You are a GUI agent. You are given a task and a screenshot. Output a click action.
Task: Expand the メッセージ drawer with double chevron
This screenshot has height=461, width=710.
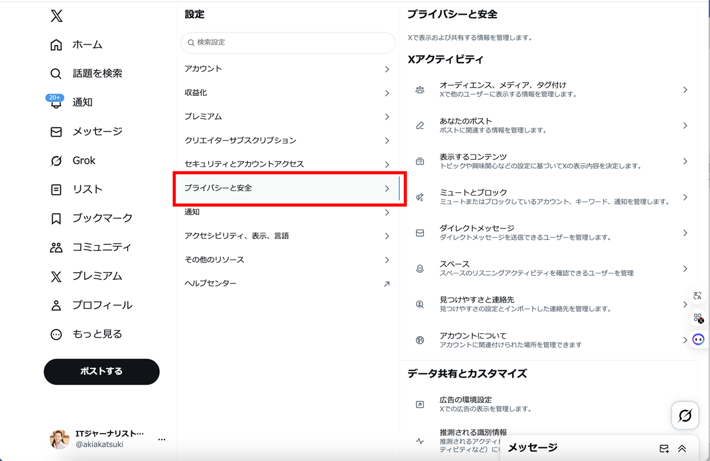click(x=682, y=449)
